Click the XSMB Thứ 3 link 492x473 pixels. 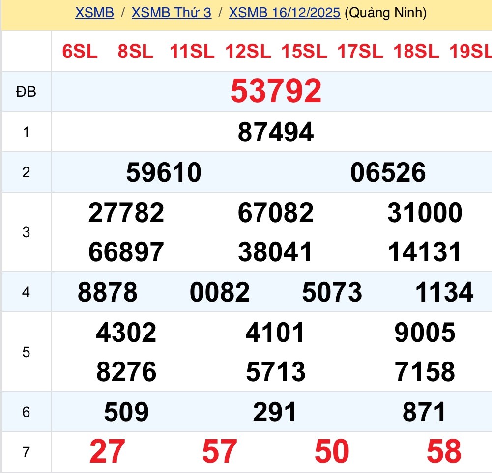[x=171, y=13]
